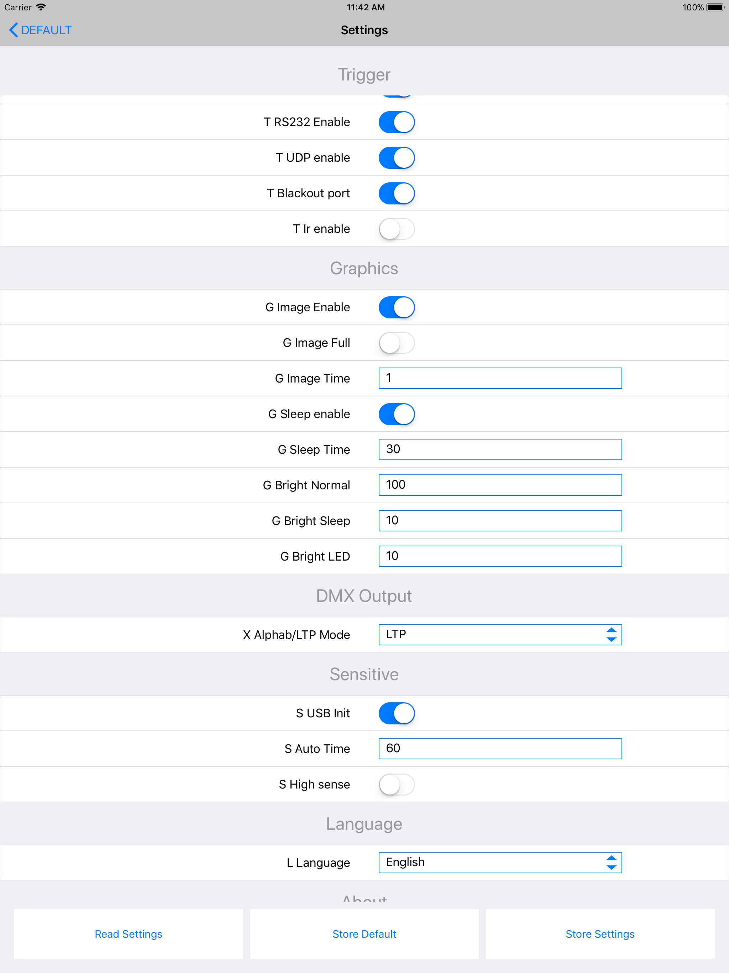Change the L Language selection from English
The width and height of the screenshot is (729, 973).
click(499, 862)
